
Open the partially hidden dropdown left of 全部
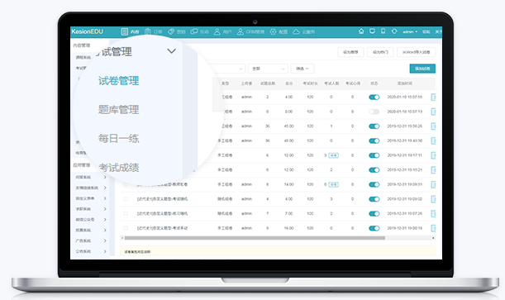click(x=227, y=69)
